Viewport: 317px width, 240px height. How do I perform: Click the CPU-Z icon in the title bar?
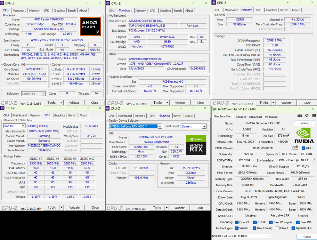click(3, 3)
